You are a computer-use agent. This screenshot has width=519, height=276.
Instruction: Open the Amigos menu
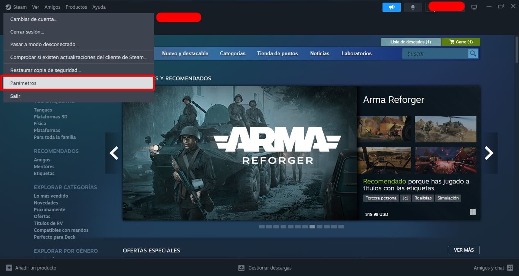pyautogui.click(x=52, y=7)
